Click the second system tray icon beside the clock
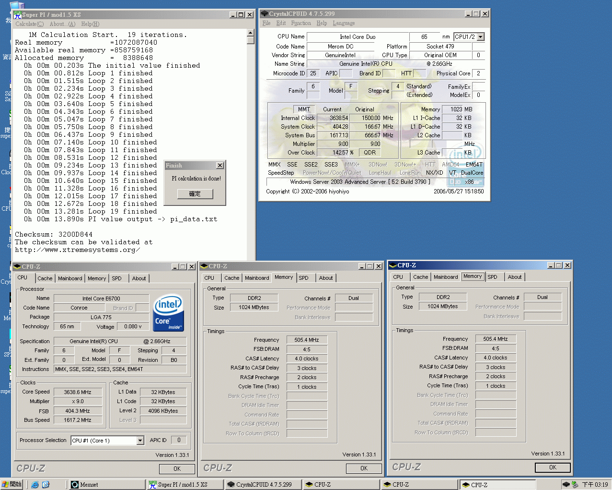612x490 pixels. coord(575,485)
